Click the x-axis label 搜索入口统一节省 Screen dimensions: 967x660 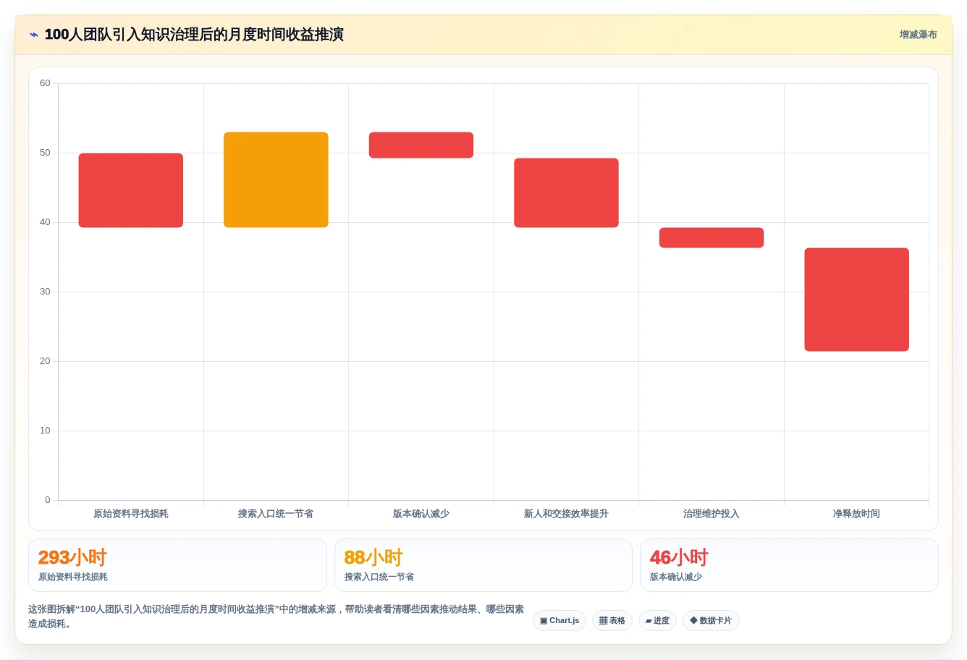tap(276, 514)
